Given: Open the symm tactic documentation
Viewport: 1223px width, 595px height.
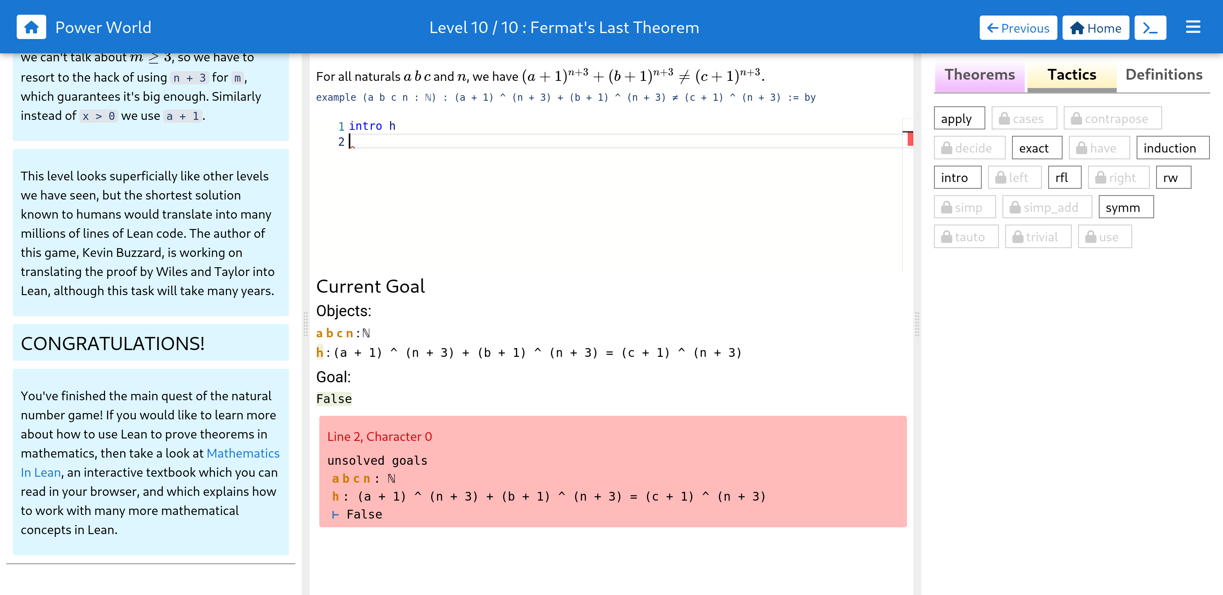Looking at the screenshot, I should tap(1126, 207).
